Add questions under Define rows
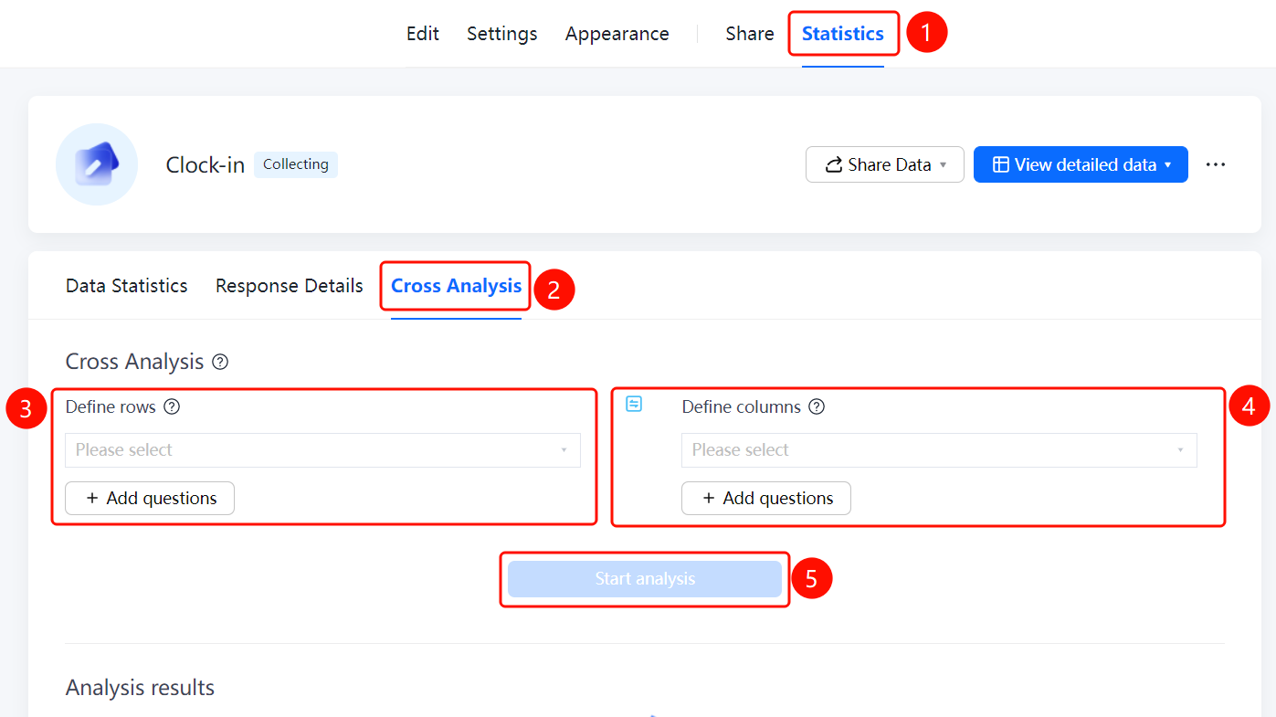This screenshot has height=717, width=1276. pos(150,499)
